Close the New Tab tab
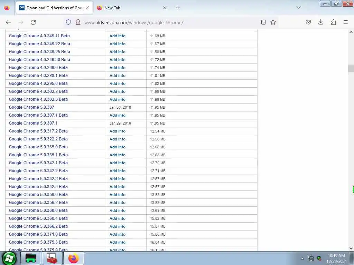This screenshot has height=265, width=354. 165,8
